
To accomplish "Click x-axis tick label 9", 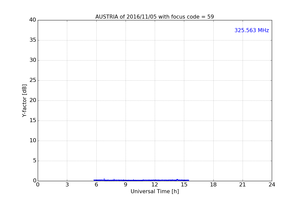I will (x=125, y=185).
